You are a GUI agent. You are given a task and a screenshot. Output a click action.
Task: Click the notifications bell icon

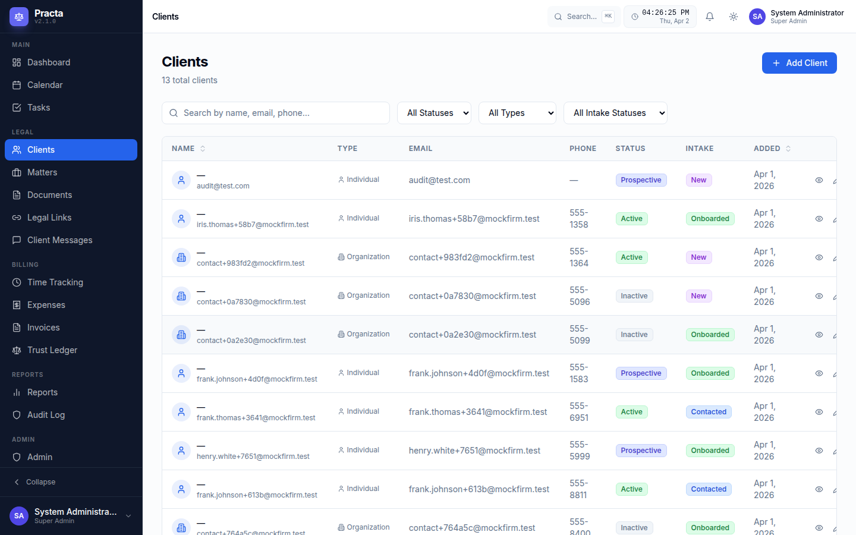click(x=709, y=17)
